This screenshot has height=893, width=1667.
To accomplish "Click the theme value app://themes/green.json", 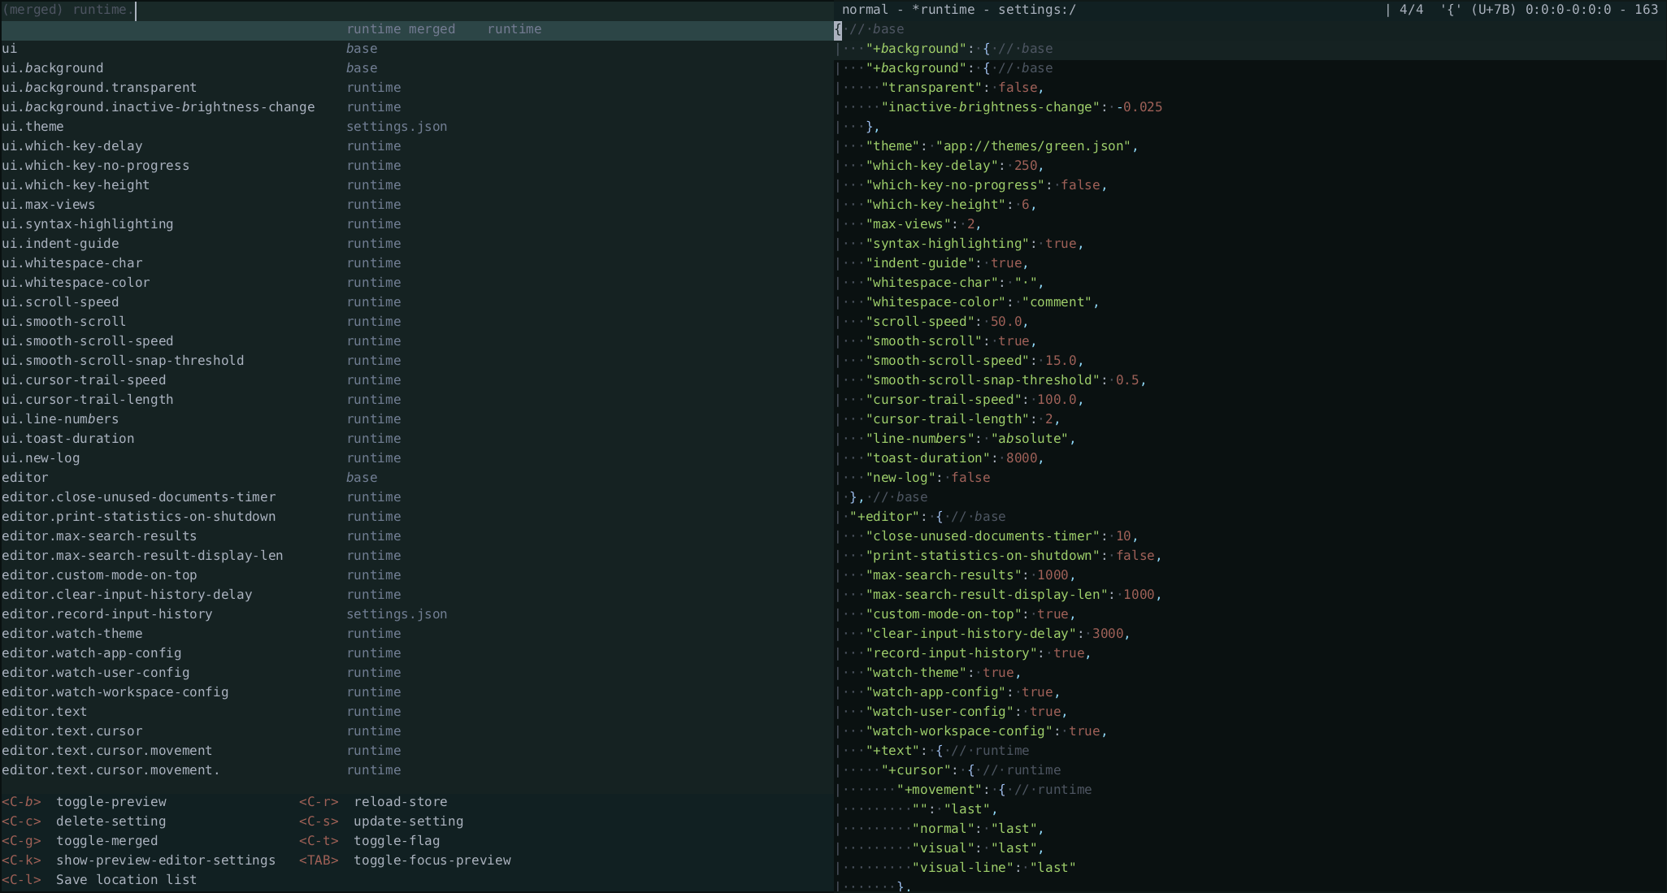I will [x=1034, y=146].
